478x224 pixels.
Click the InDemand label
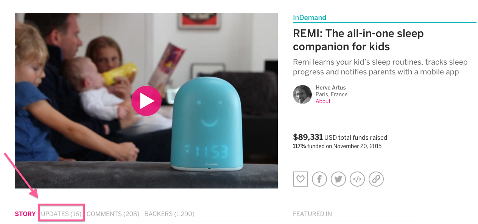tap(310, 17)
